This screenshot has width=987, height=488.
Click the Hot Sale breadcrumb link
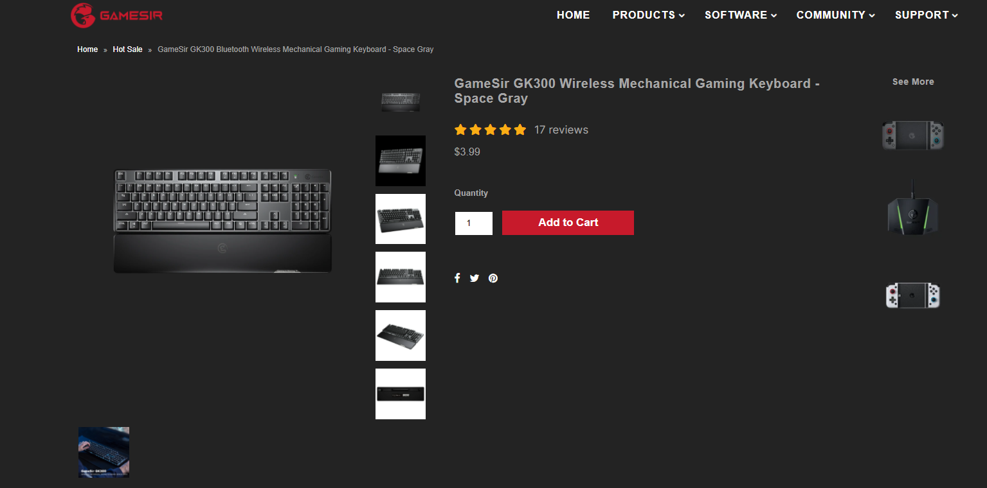(x=127, y=49)
